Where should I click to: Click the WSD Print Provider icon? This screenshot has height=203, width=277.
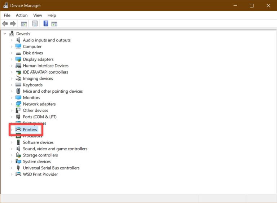18,174
